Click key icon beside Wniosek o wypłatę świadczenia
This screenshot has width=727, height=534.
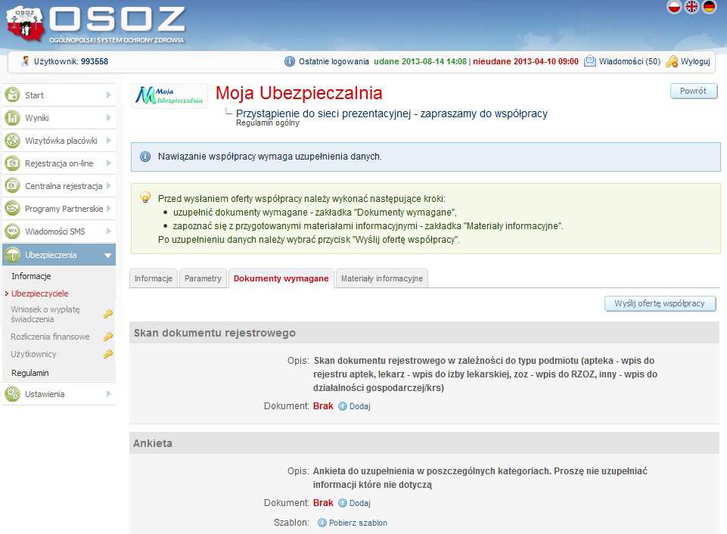(108, 314)
